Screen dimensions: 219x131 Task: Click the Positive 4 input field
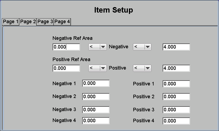pos(176,121)
